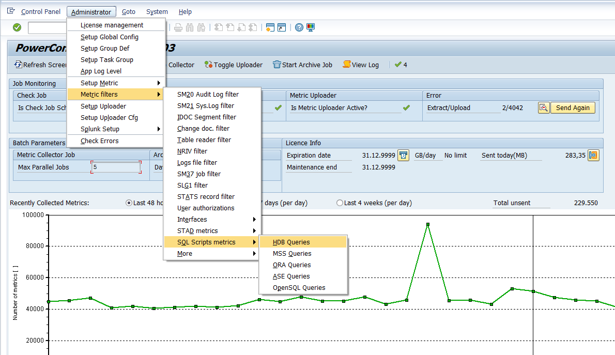The image size is (615, 355).
Task: Click the error details magnifier icon
Action: click(543, 108)
